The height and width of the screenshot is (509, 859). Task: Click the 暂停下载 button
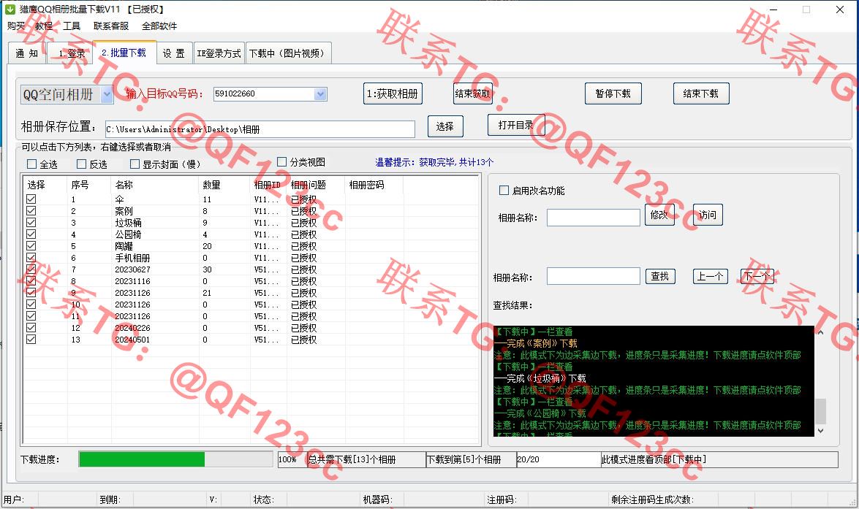click(x=613, y=93)
